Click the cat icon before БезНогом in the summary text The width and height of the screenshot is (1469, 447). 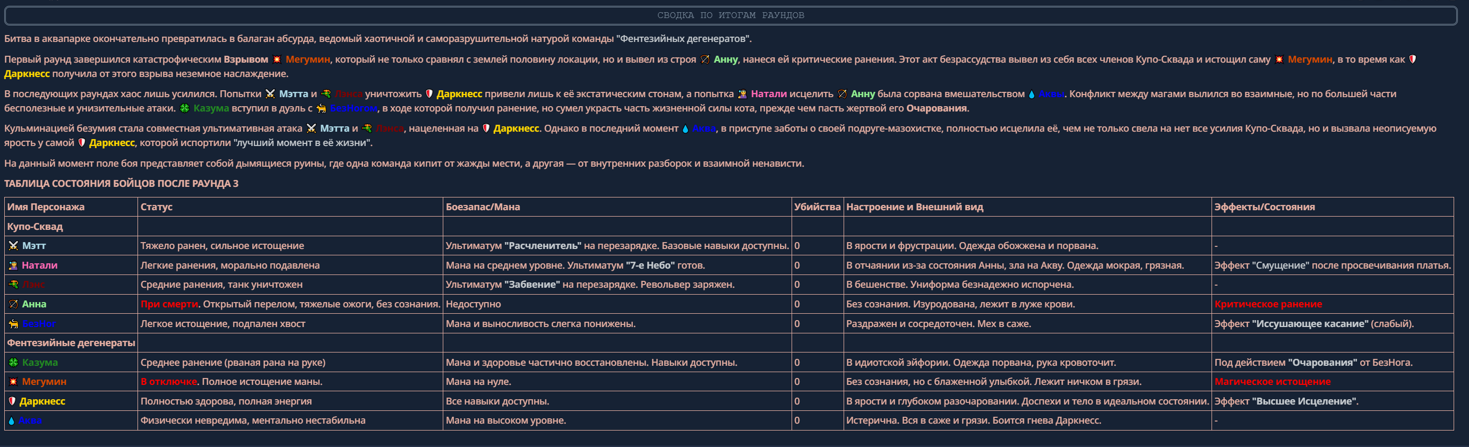click(322, 108)
